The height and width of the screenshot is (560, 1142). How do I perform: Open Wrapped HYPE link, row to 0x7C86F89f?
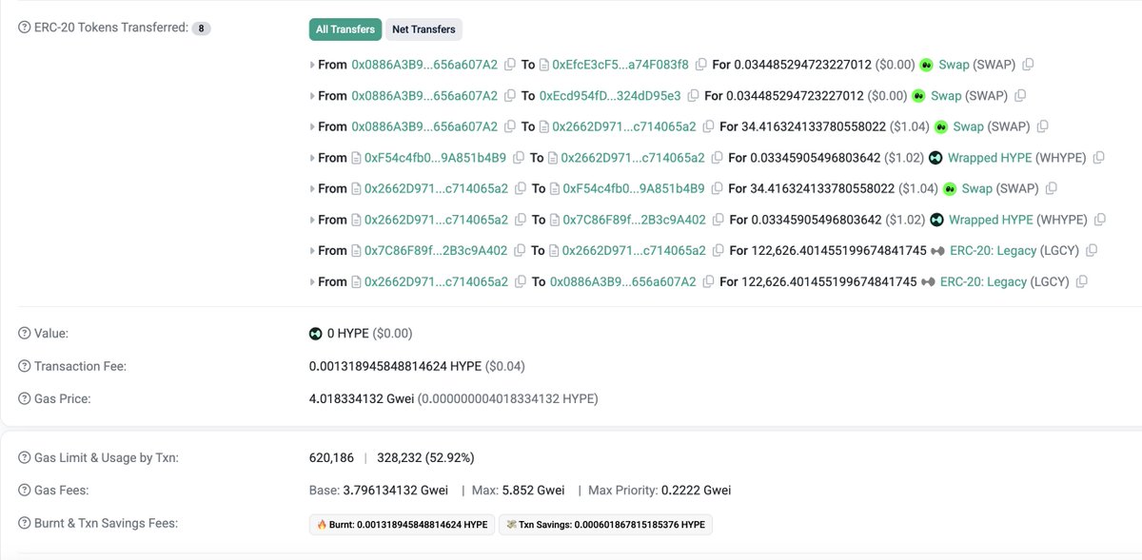pyautogui.click(x=991, y=220)
